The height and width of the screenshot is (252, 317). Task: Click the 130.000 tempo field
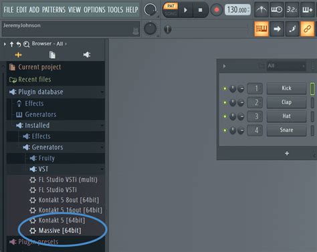[237, 10]
